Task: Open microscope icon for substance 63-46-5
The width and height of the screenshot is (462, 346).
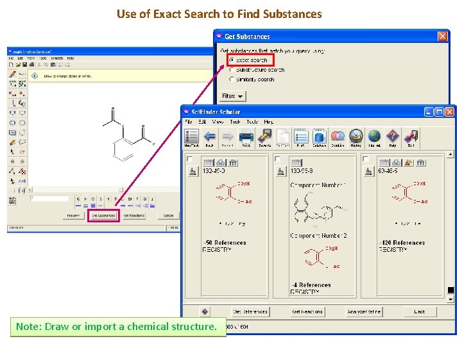Action: tap(368, 172)
